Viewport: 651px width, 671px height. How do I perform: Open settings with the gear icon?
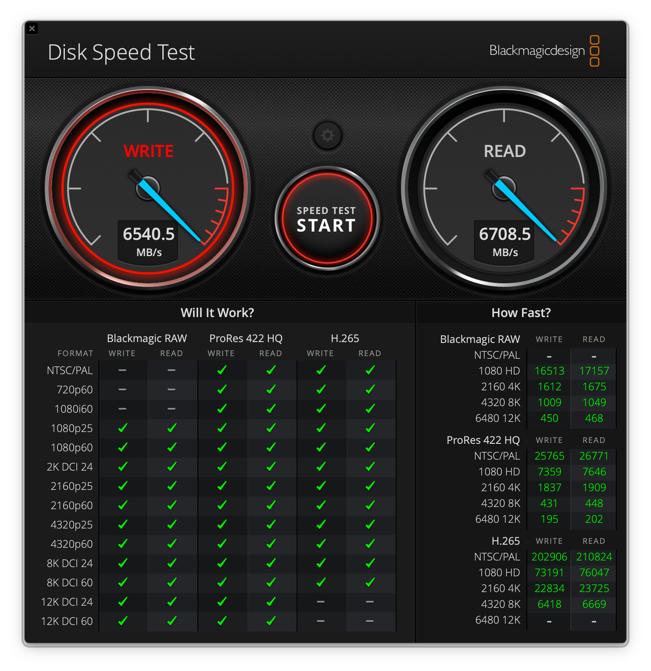327,136
